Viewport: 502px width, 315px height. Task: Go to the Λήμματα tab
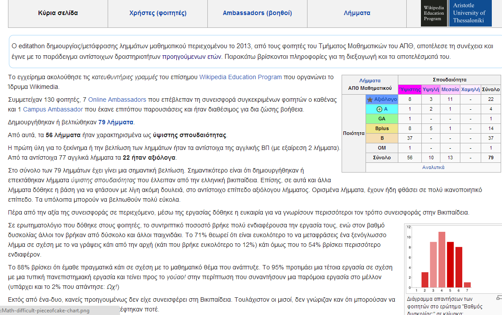357,13
